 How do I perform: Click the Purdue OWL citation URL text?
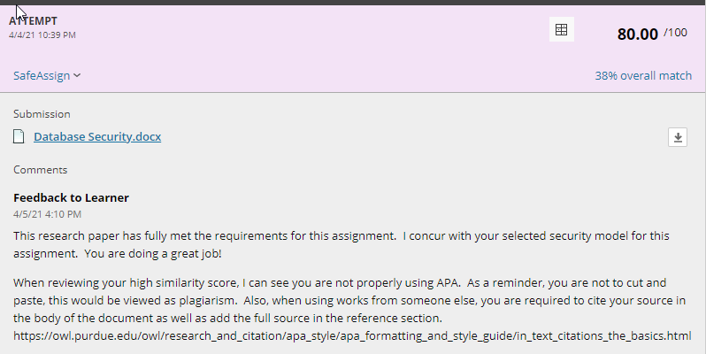coord(352,336)
